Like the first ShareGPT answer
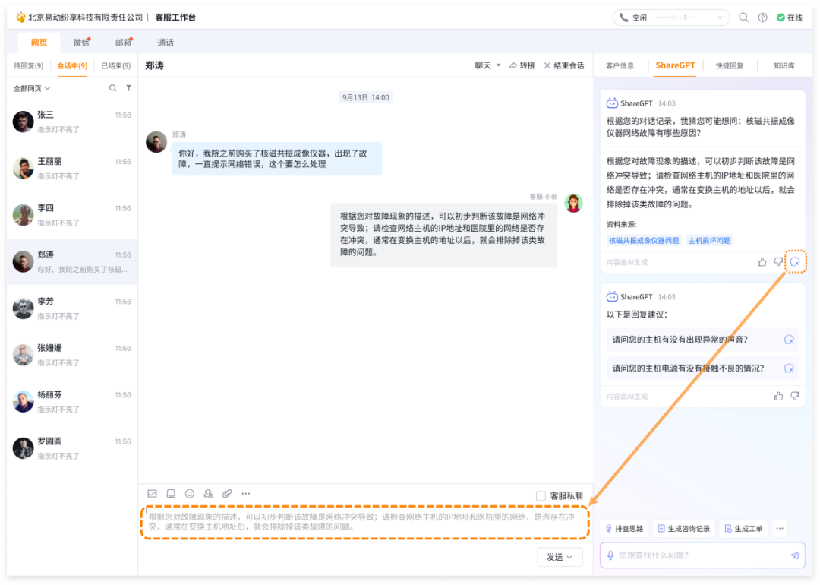This screenshot has height=585, width=820. 762,261
